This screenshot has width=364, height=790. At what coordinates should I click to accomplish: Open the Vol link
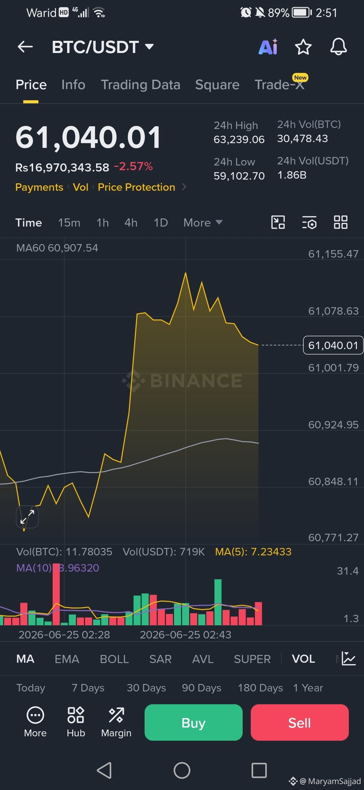(x=81, y=187)
